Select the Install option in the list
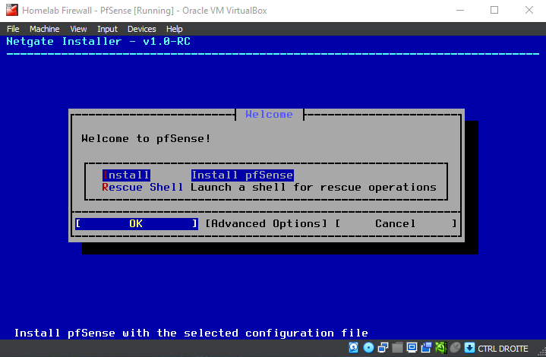This screenshot has width=546, height=357. point(126,175)
